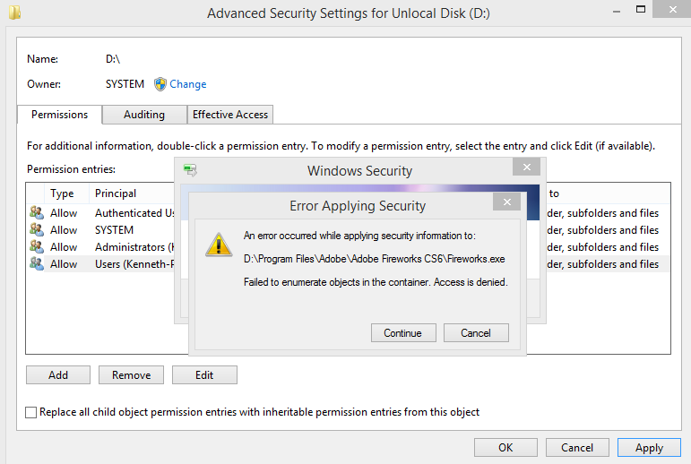Click the SYSTEM entry user-group icon
Viewport: 691px width, 464px height.
coord(37,230)
